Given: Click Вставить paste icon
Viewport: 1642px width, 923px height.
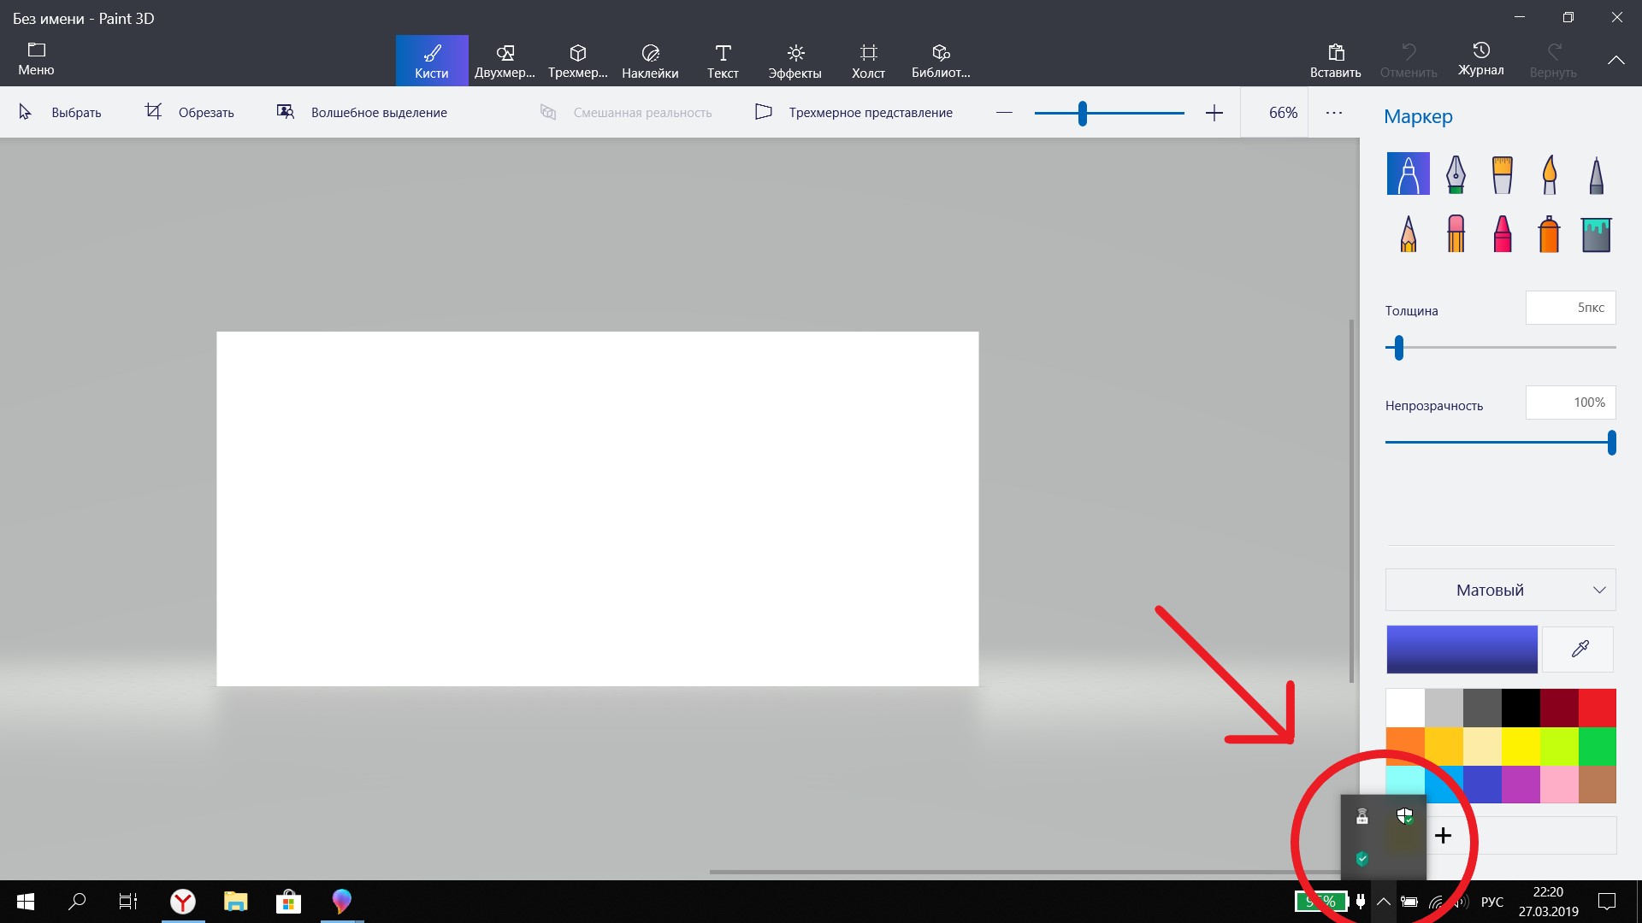Looking at the screenshot, I should [x=1335, y=61].
